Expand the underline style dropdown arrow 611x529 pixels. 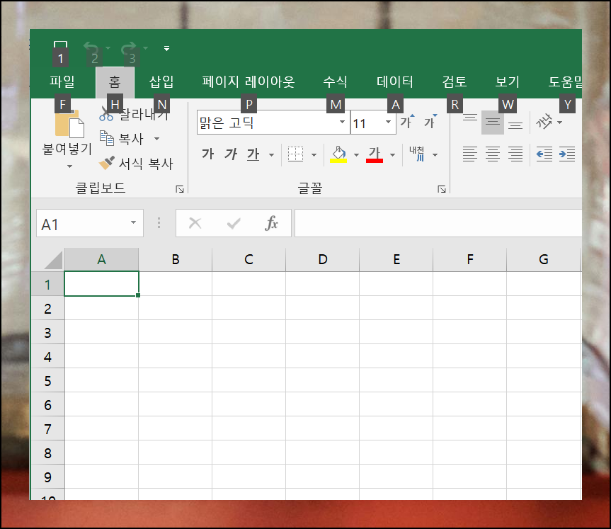(x=271, y=155)
